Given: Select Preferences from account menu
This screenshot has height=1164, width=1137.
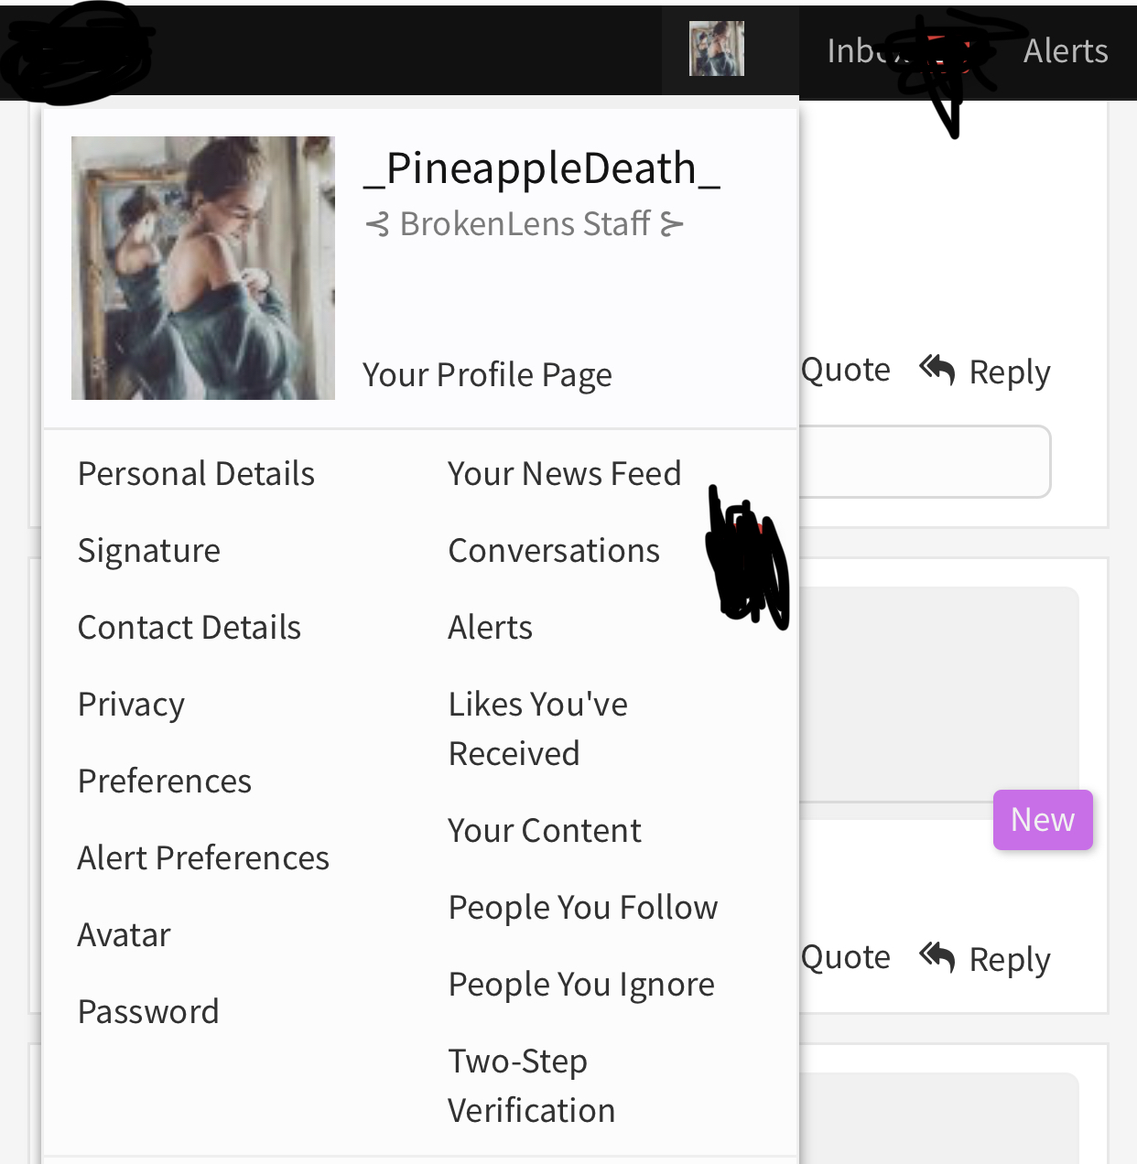Looking at the screenshot, I should point(165,781).
